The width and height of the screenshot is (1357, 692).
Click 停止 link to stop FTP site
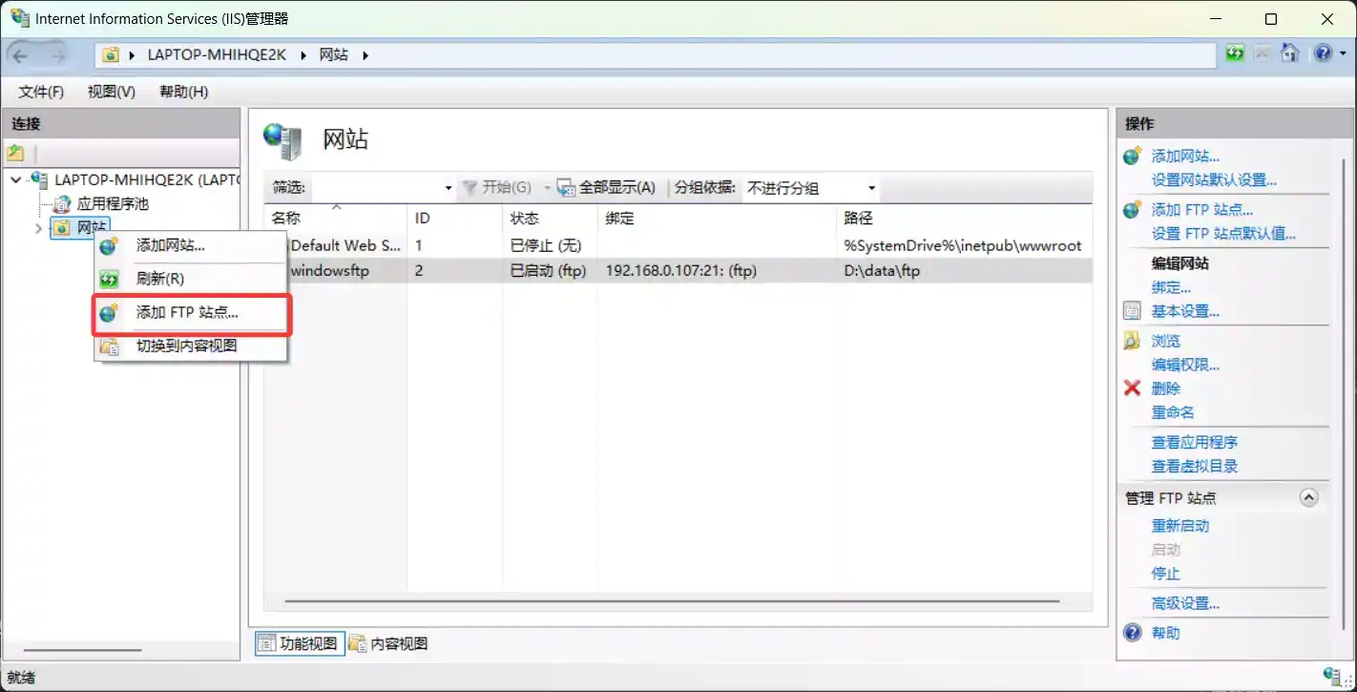point(1166,574)
